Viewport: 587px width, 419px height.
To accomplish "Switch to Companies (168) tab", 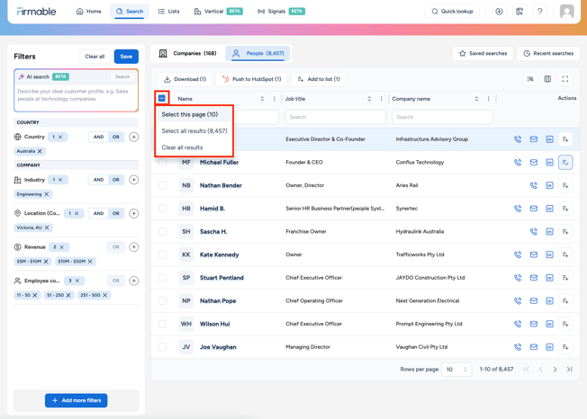I will pyautogui.click(x=188, y=53).
